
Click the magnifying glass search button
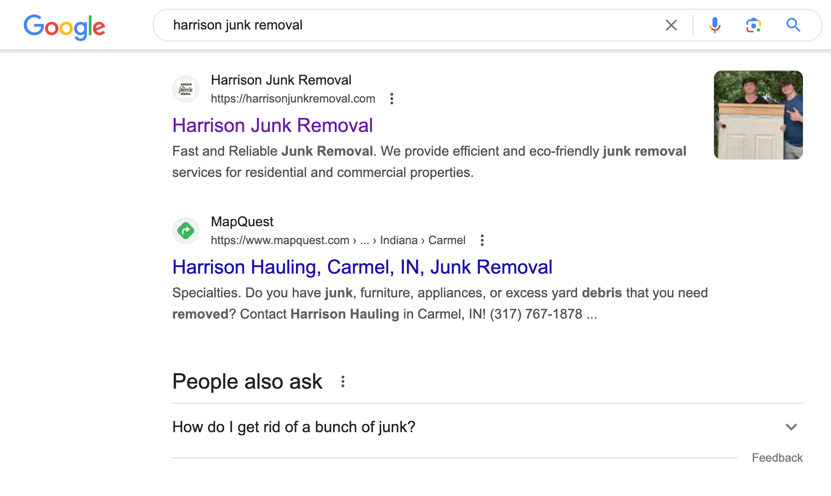click(793, 25)
